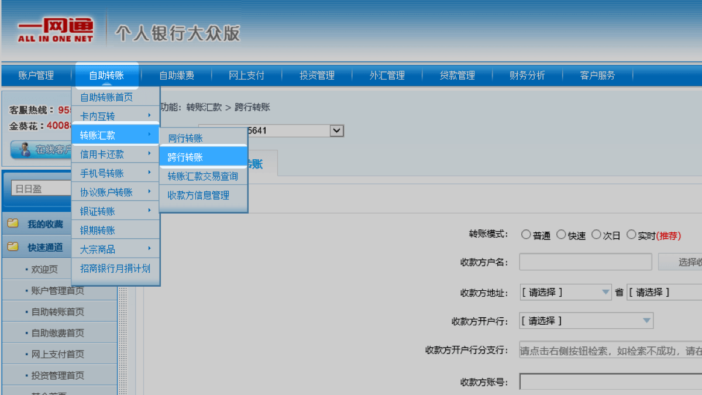Select the 实时 (推荐) transfer mode
The image size is (702, 395).
pos(631,235)
